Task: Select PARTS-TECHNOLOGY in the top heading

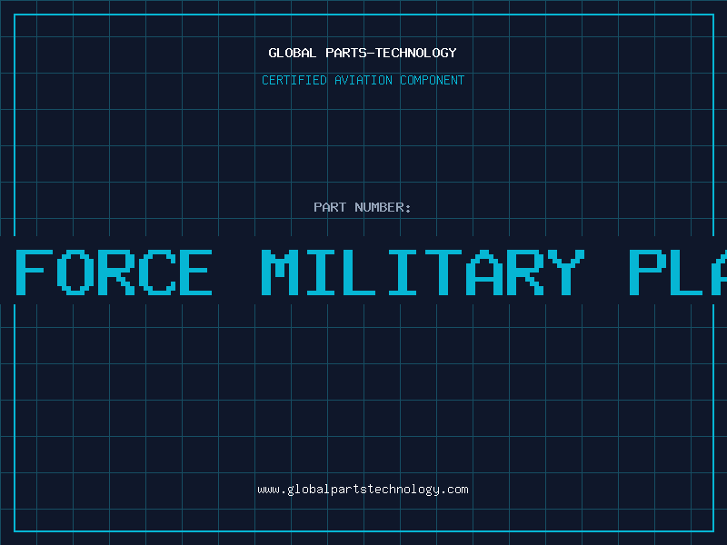Action: (x=391, y=54)
